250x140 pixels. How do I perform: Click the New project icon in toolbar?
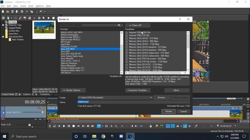point(3,11)
